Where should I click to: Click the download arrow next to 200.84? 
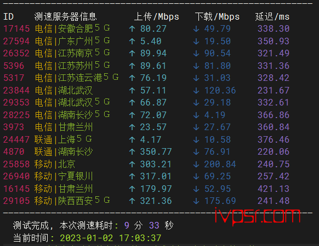point(196,164)
